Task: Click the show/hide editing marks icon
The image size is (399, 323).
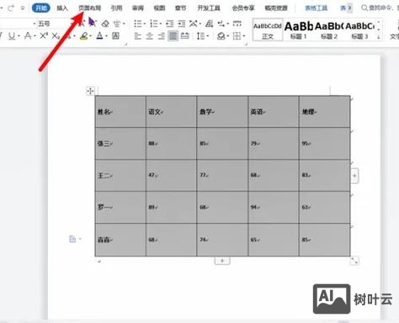Action: 221,24
